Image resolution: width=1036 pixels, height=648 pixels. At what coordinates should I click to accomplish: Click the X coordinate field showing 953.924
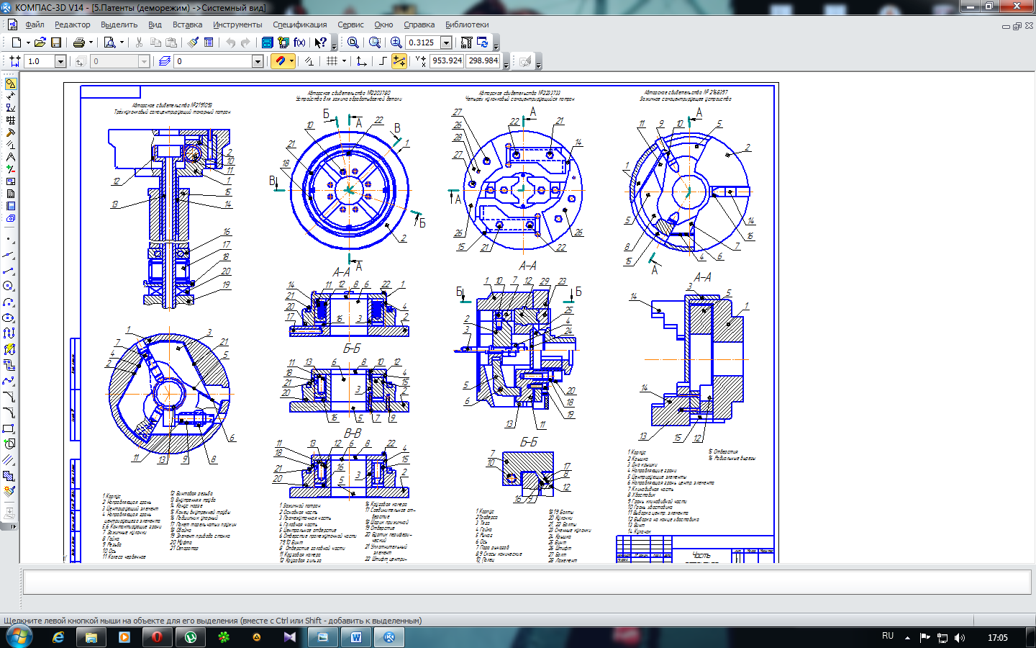pos(447,61)
